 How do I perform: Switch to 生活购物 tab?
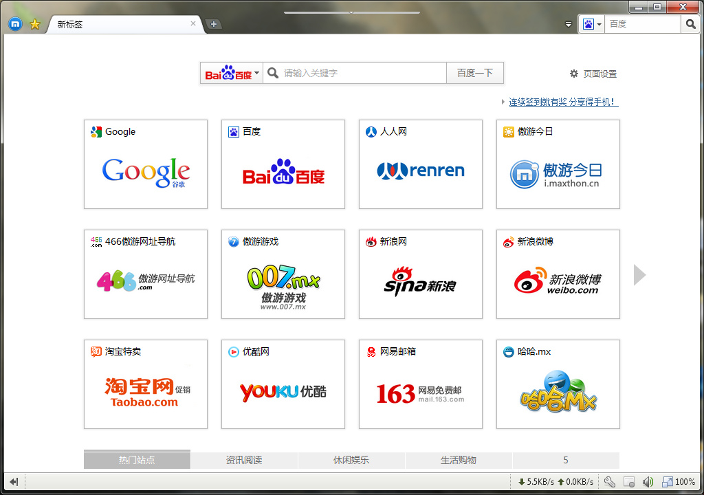coord(459,460)
